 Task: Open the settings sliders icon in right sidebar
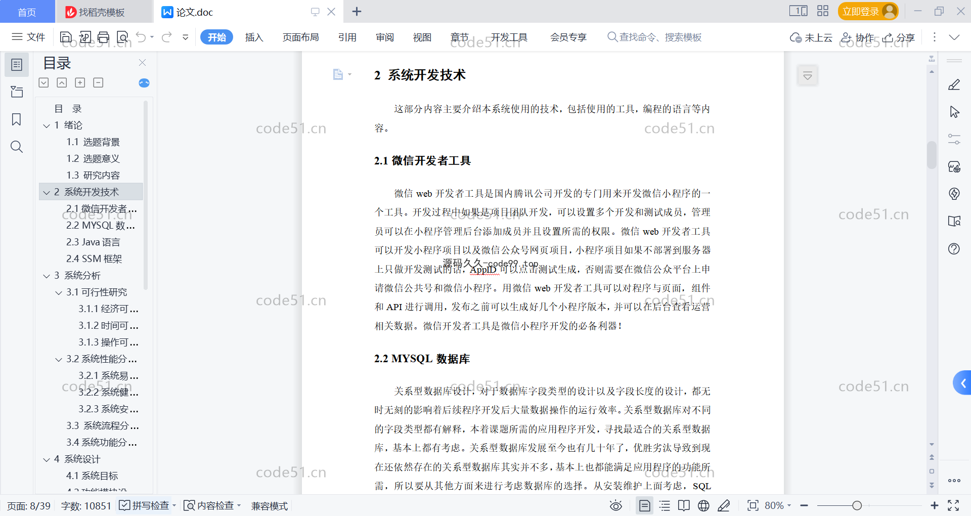954,139
